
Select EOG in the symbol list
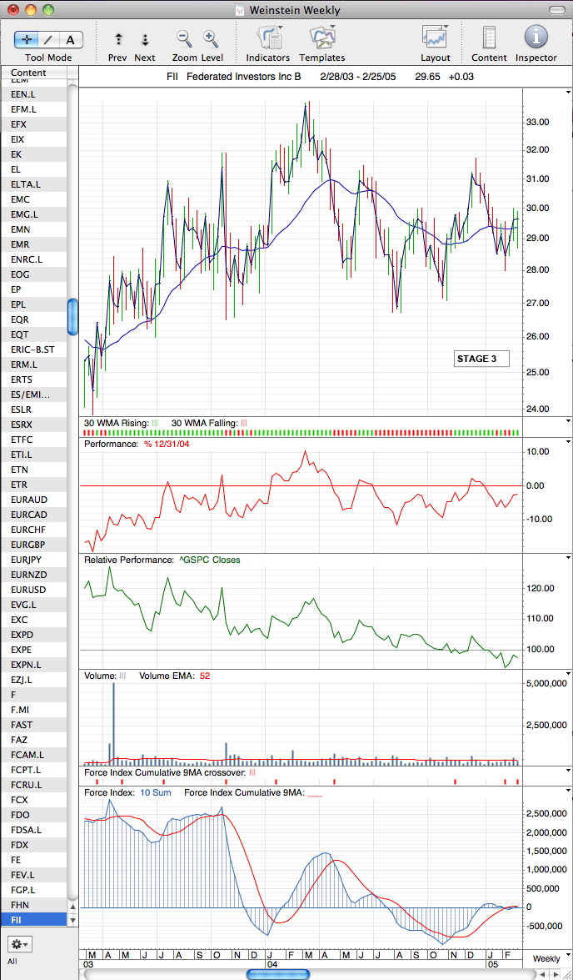click(33, 274)
